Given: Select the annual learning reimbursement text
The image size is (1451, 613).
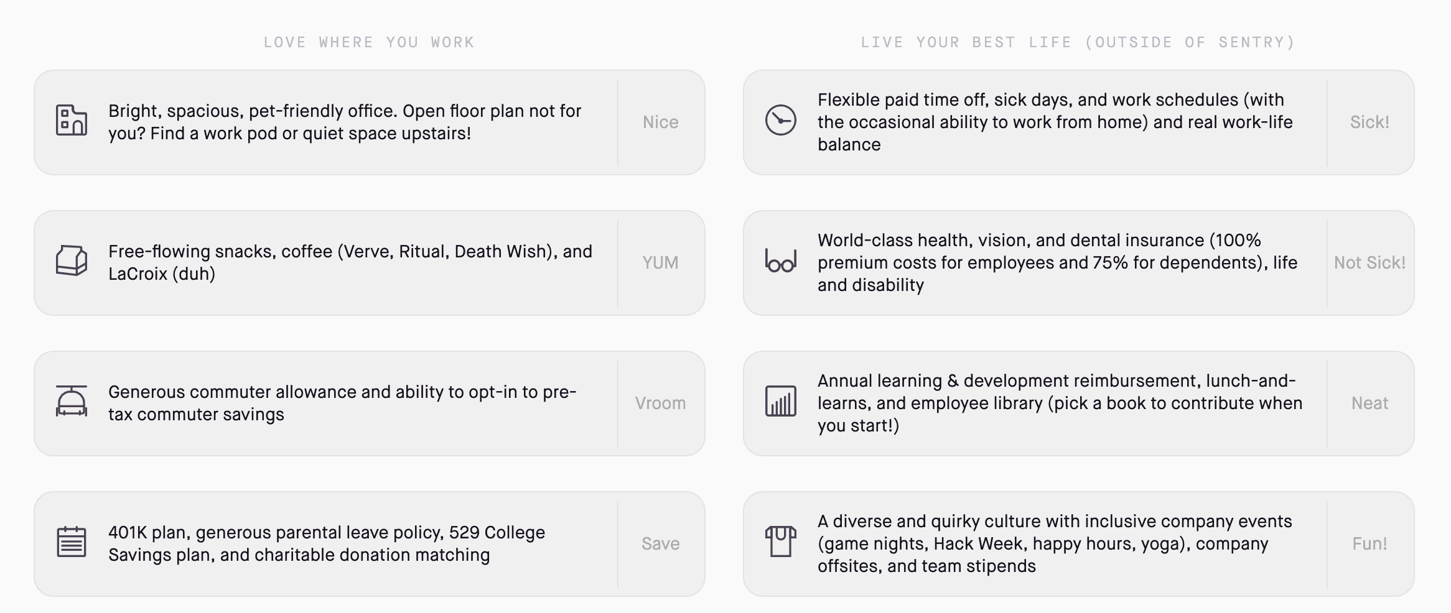Looking at the screenshot, I should [x=1060, y=403].
